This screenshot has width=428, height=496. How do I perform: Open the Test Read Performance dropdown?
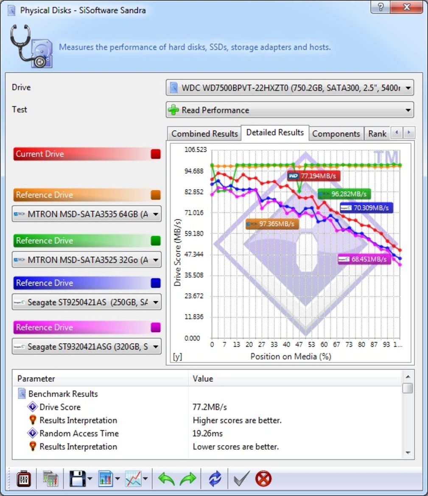289,110
